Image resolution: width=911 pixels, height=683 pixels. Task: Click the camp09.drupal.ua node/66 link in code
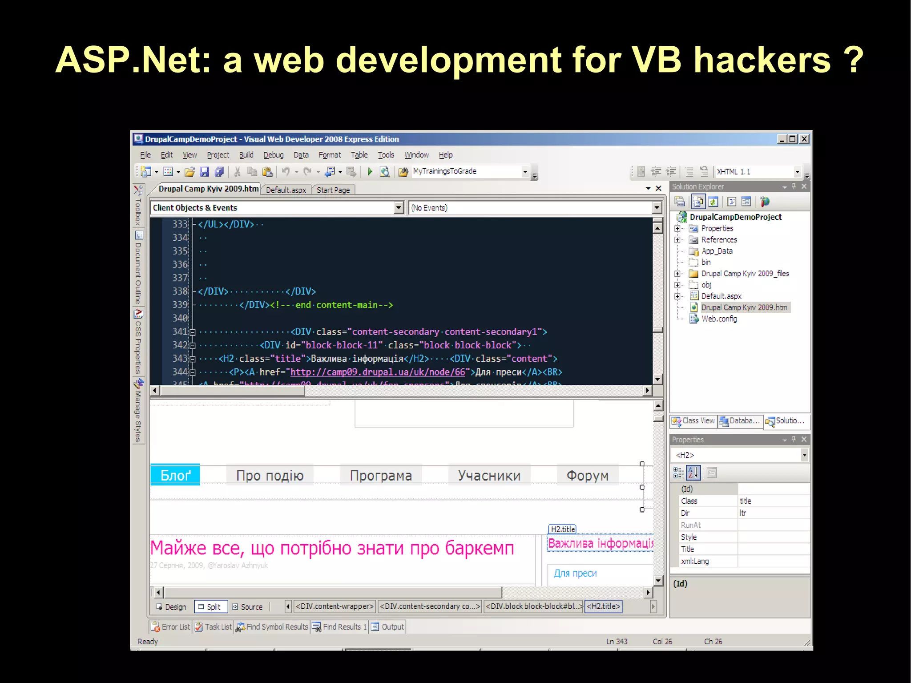(x=378, y=372)
